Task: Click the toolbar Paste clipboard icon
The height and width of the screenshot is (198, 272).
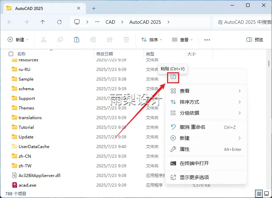Action: 77,40
